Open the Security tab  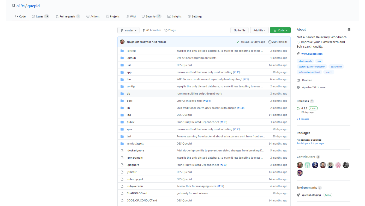(x=152, y=16)
